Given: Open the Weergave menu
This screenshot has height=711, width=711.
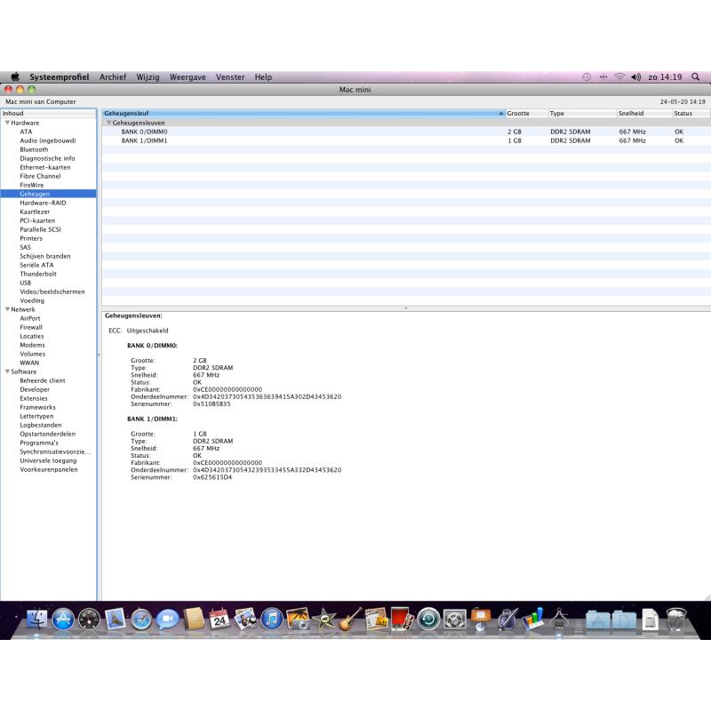Looking at the screenshot, I should (x=188, y=77).
